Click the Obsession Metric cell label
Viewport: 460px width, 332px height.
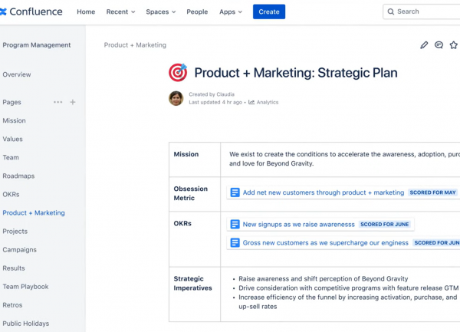tap(190, 193)
